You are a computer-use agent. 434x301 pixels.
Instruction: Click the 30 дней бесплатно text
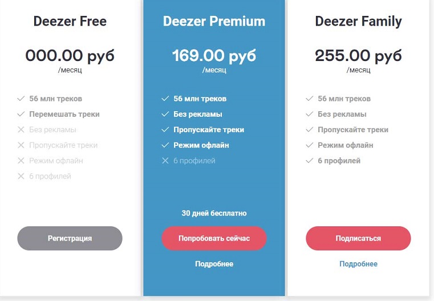click(x=214, y=213)
